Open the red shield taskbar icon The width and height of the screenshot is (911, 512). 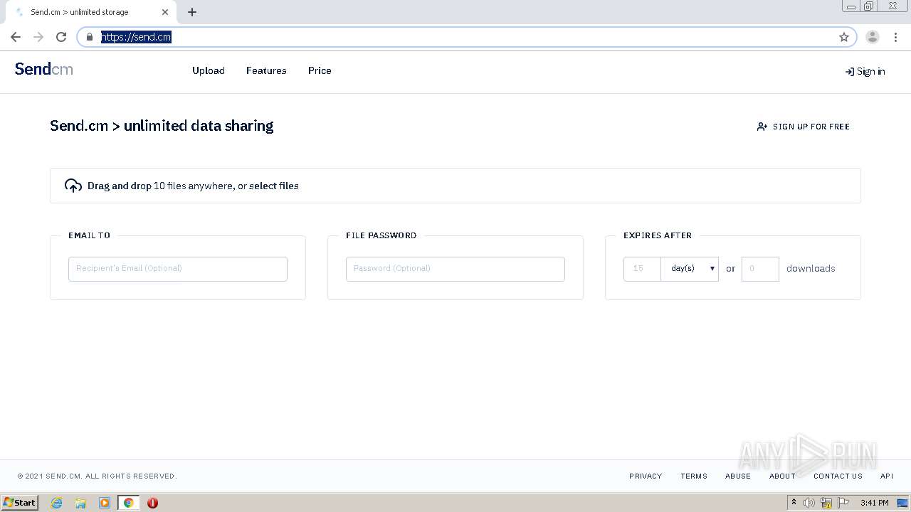pyautogui.click(x=152, y=503)
